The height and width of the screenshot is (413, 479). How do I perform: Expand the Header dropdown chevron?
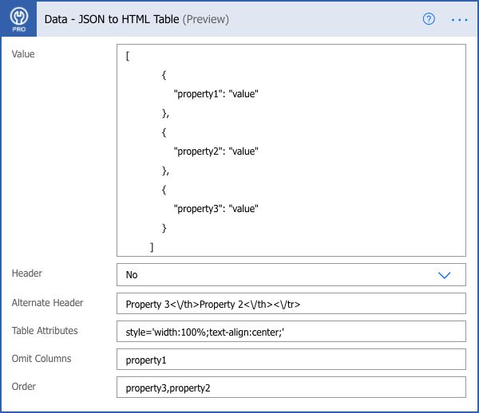pyautogui.click(x=445, y=274)
